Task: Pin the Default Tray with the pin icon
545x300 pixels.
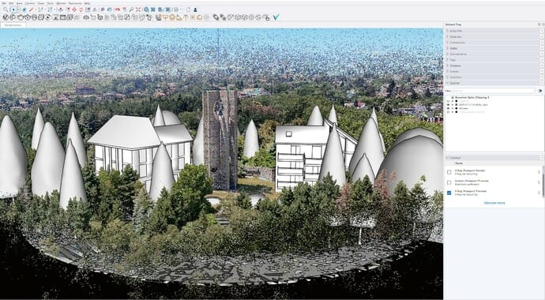Action: (539, 24)
